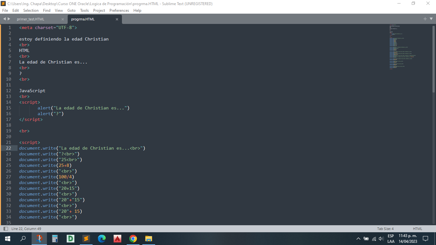Click the minimap code preview
Image resolution: width=436 pixels, height=245 pixels.
click(402, 47)
